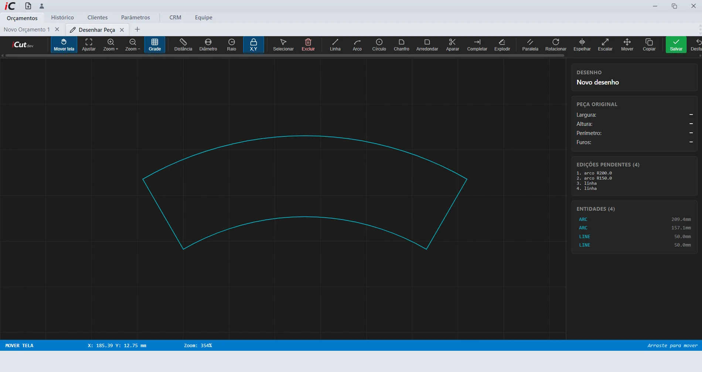The width and height of the screenshot is (702, 372).
Task: Select the Arco tool
Action: [357, 45]
